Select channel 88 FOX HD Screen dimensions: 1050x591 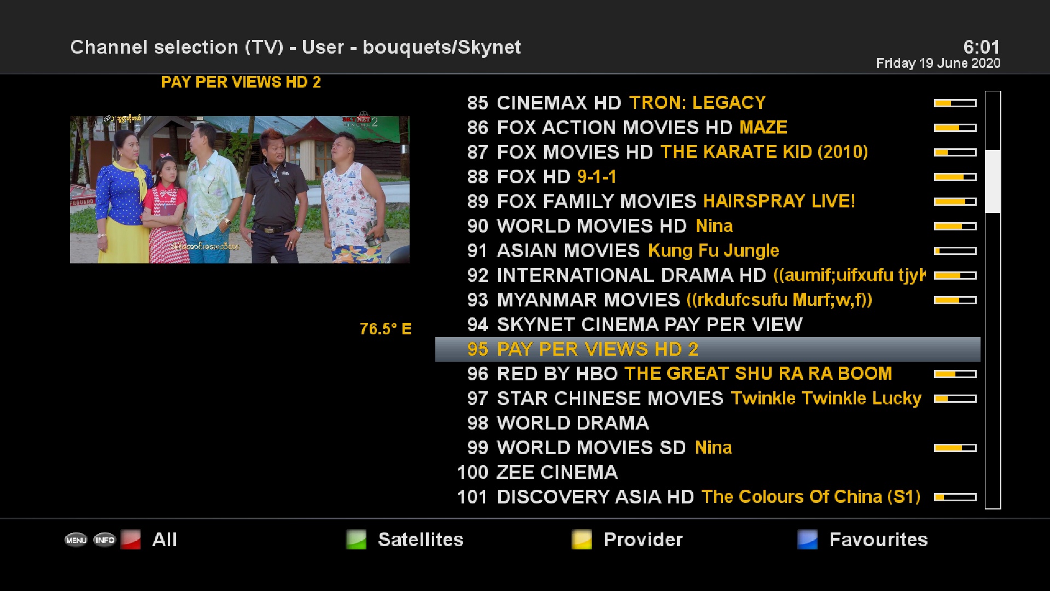point(708,177)
